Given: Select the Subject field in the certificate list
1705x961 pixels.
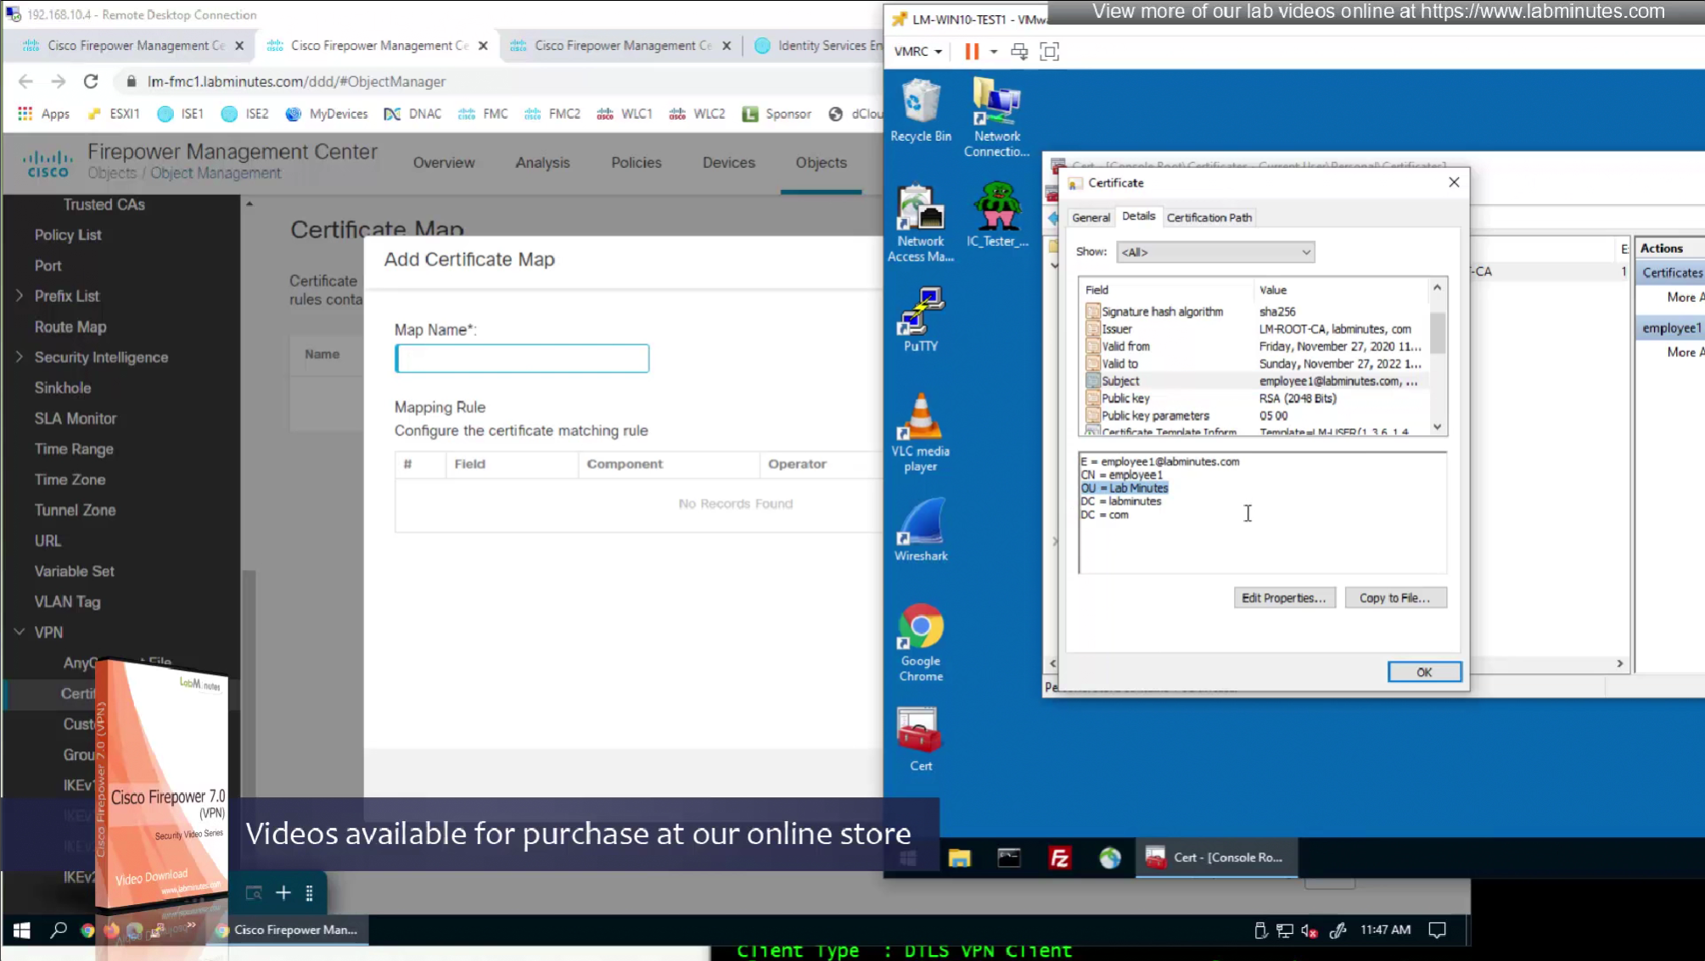Looking at the screenshot, I should tap(1120, 381).
